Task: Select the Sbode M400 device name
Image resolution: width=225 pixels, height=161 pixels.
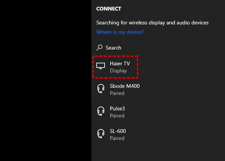Action: [125, 86]
